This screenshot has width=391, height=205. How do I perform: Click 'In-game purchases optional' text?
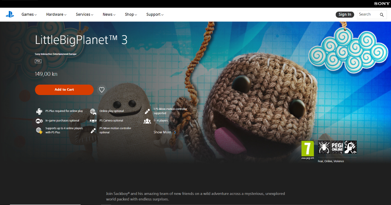[62, 121]
